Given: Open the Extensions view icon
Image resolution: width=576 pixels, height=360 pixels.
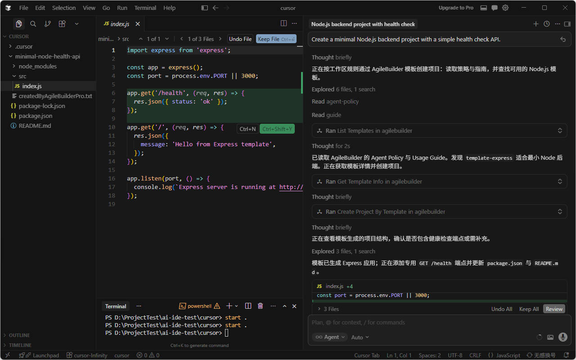Looking at the screenshot, I should click(62, 24).
